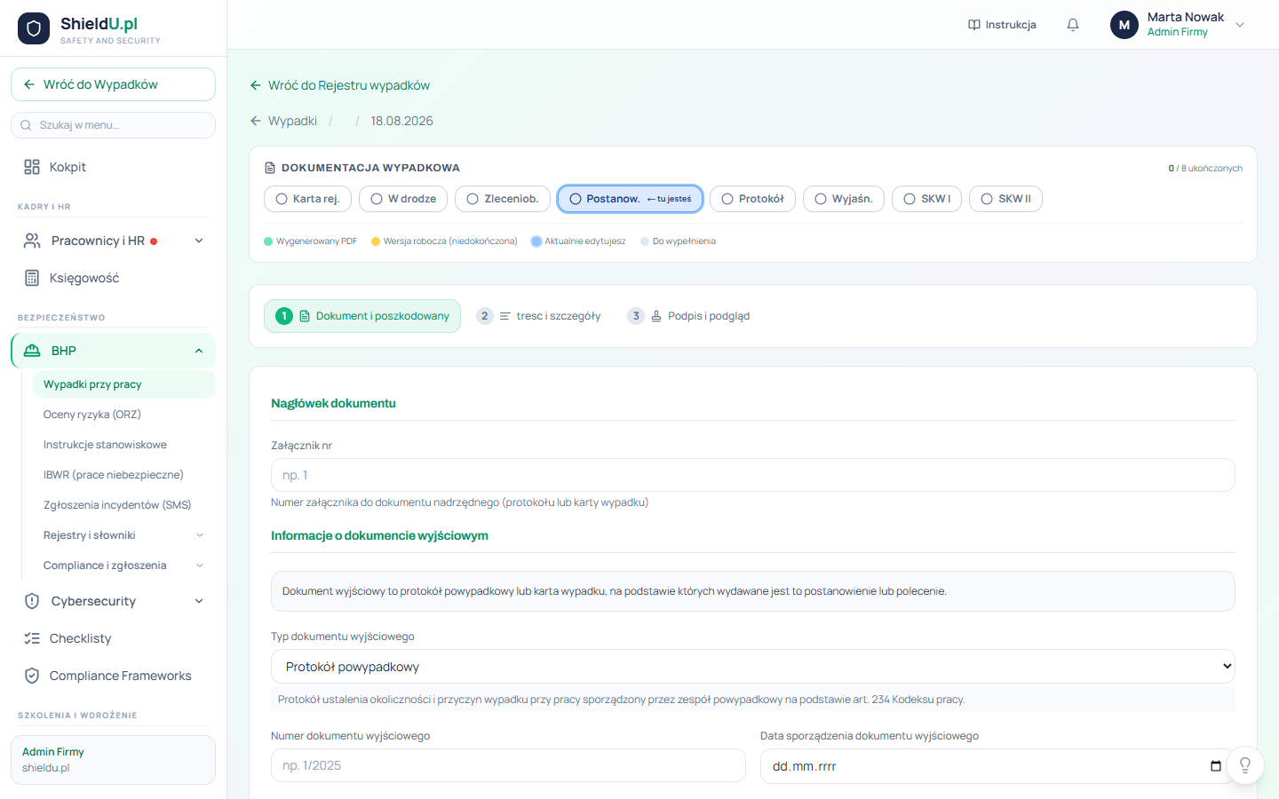Screen dimensions: 1279x799
Task: Focus the Szukaj w menu search field
Action: tap(113, 125)
